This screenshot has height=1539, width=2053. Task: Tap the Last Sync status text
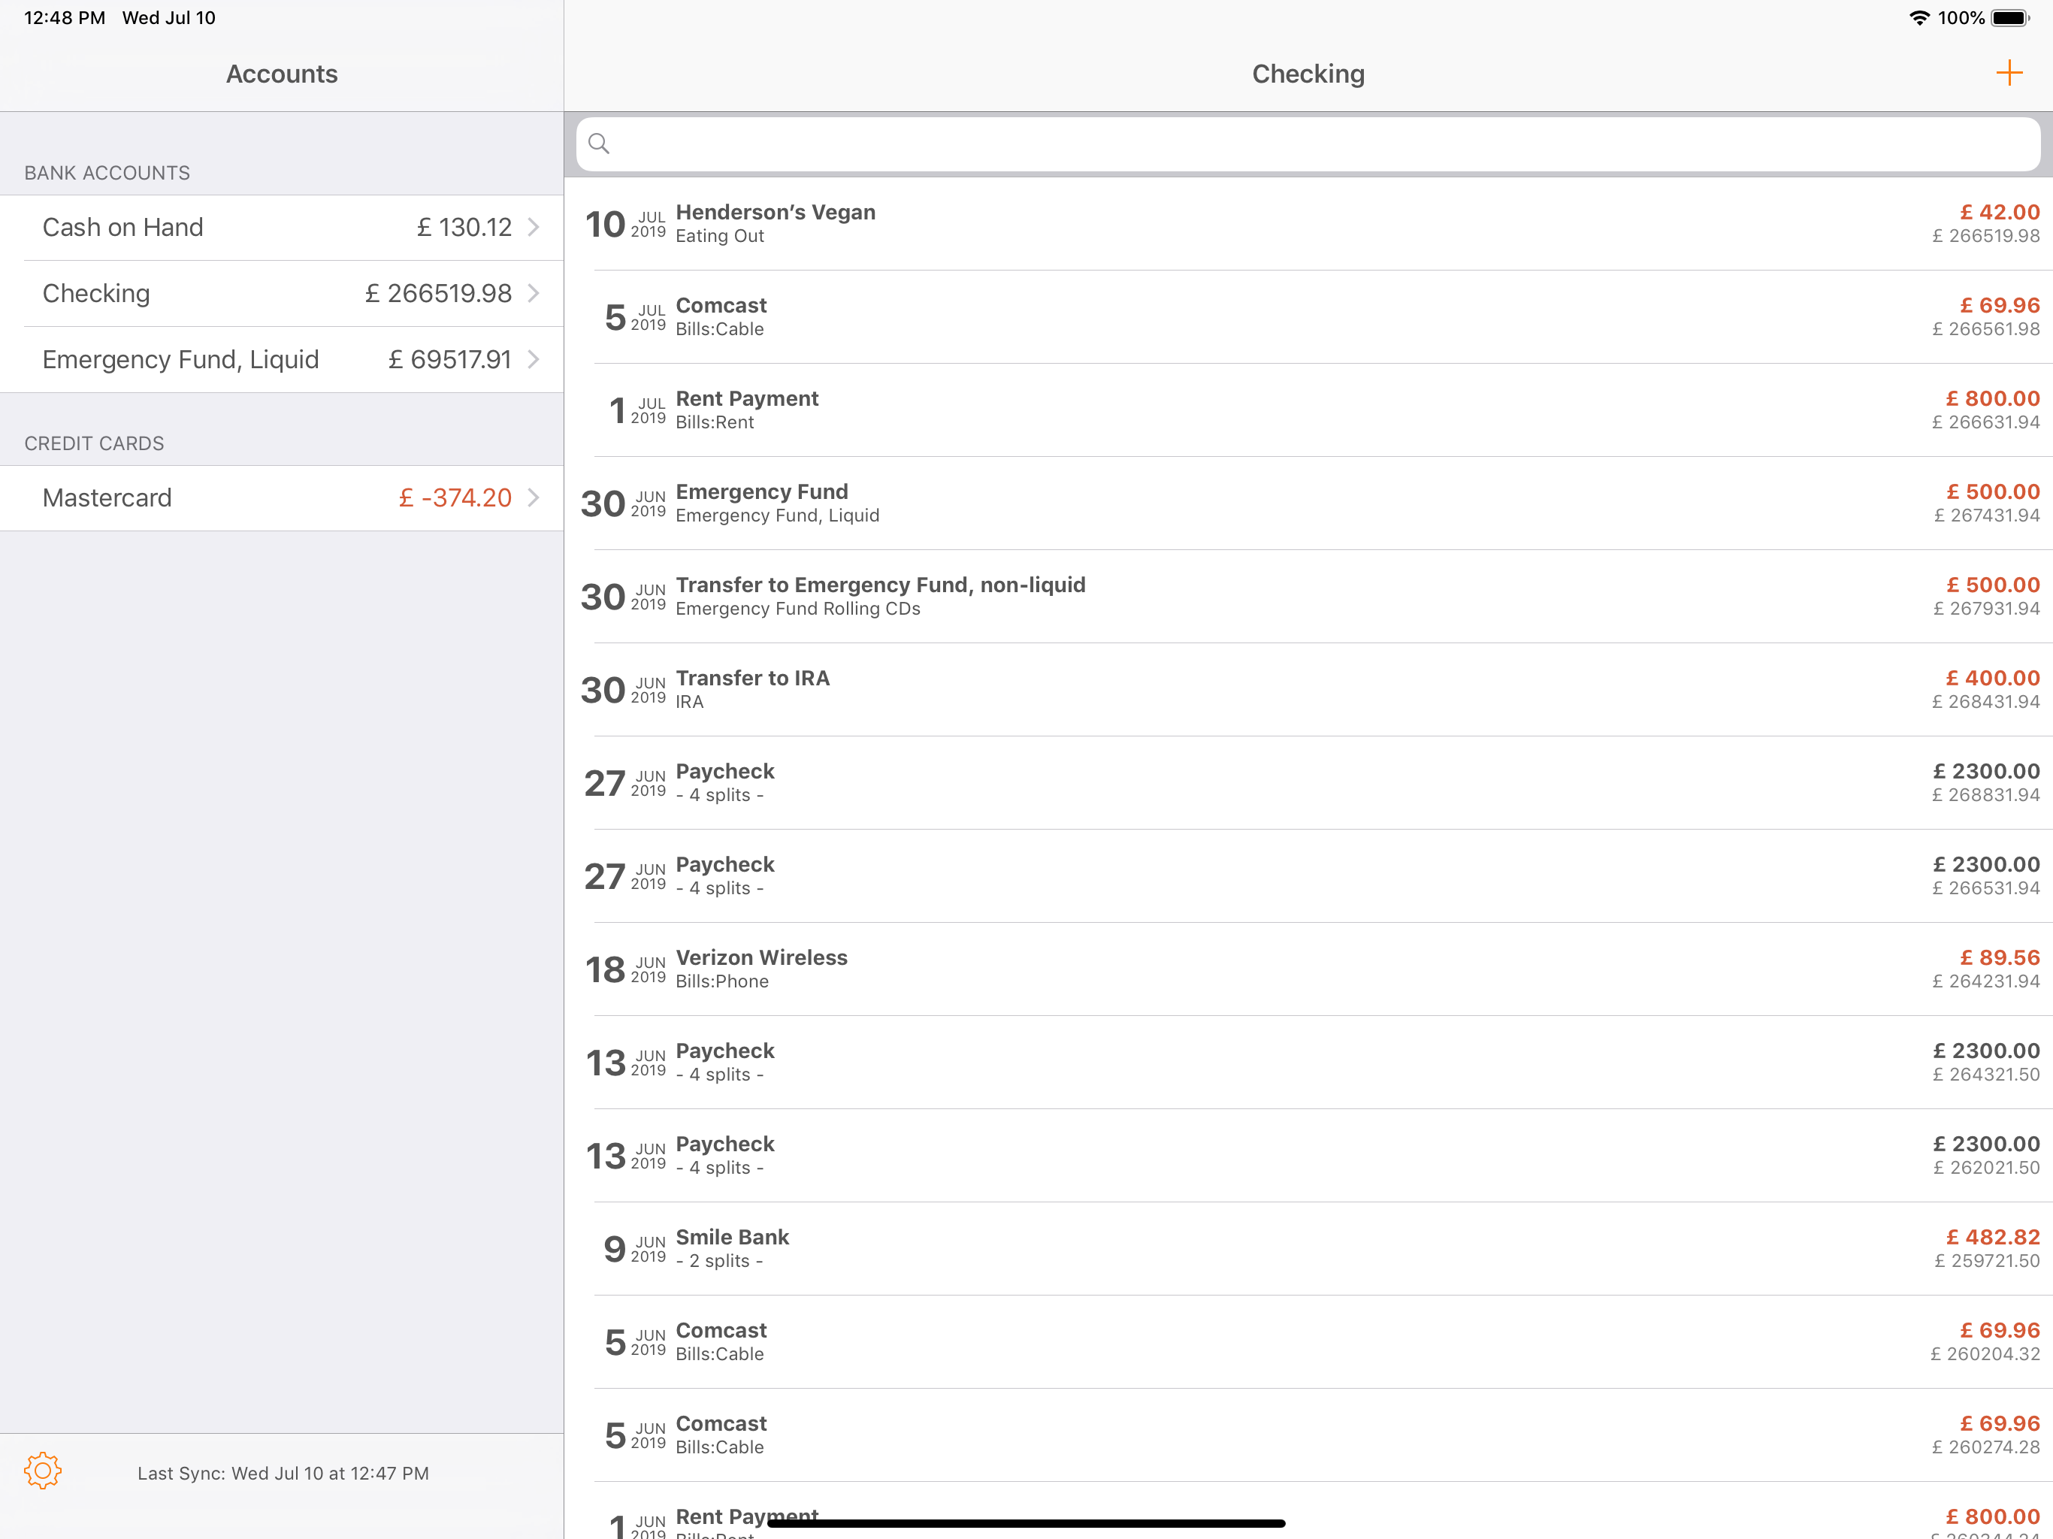tap(283, 1473)
